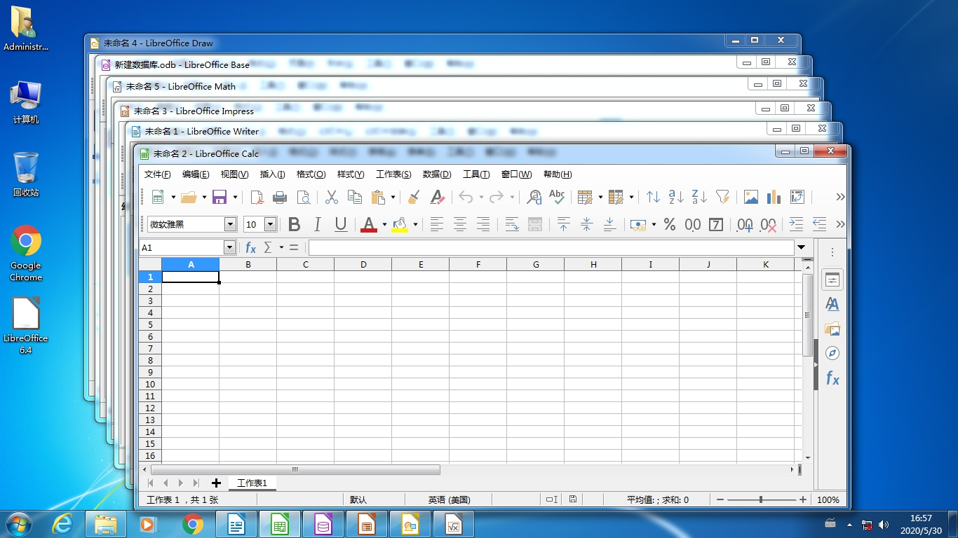Add a new sheet with plus button
958x538 pixels.
click(216, 483)
